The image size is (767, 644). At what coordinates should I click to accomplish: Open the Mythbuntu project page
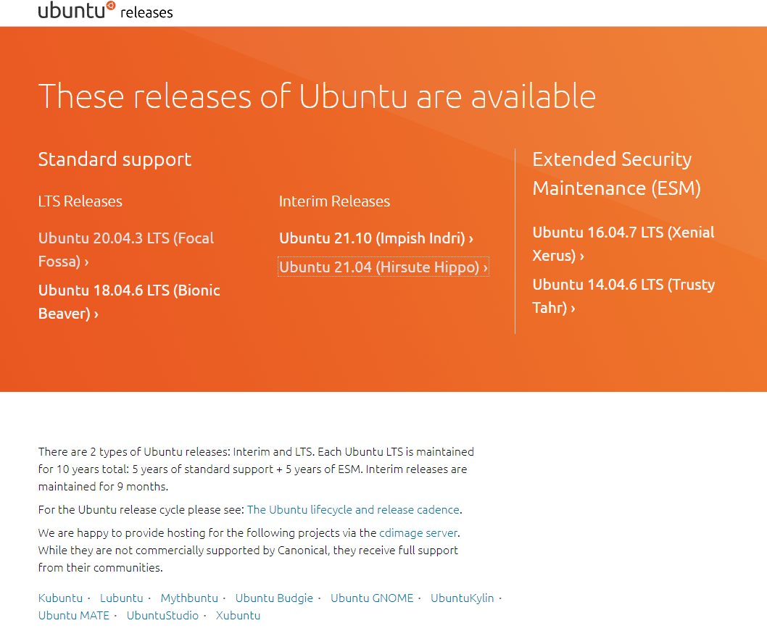click(189, 598)
